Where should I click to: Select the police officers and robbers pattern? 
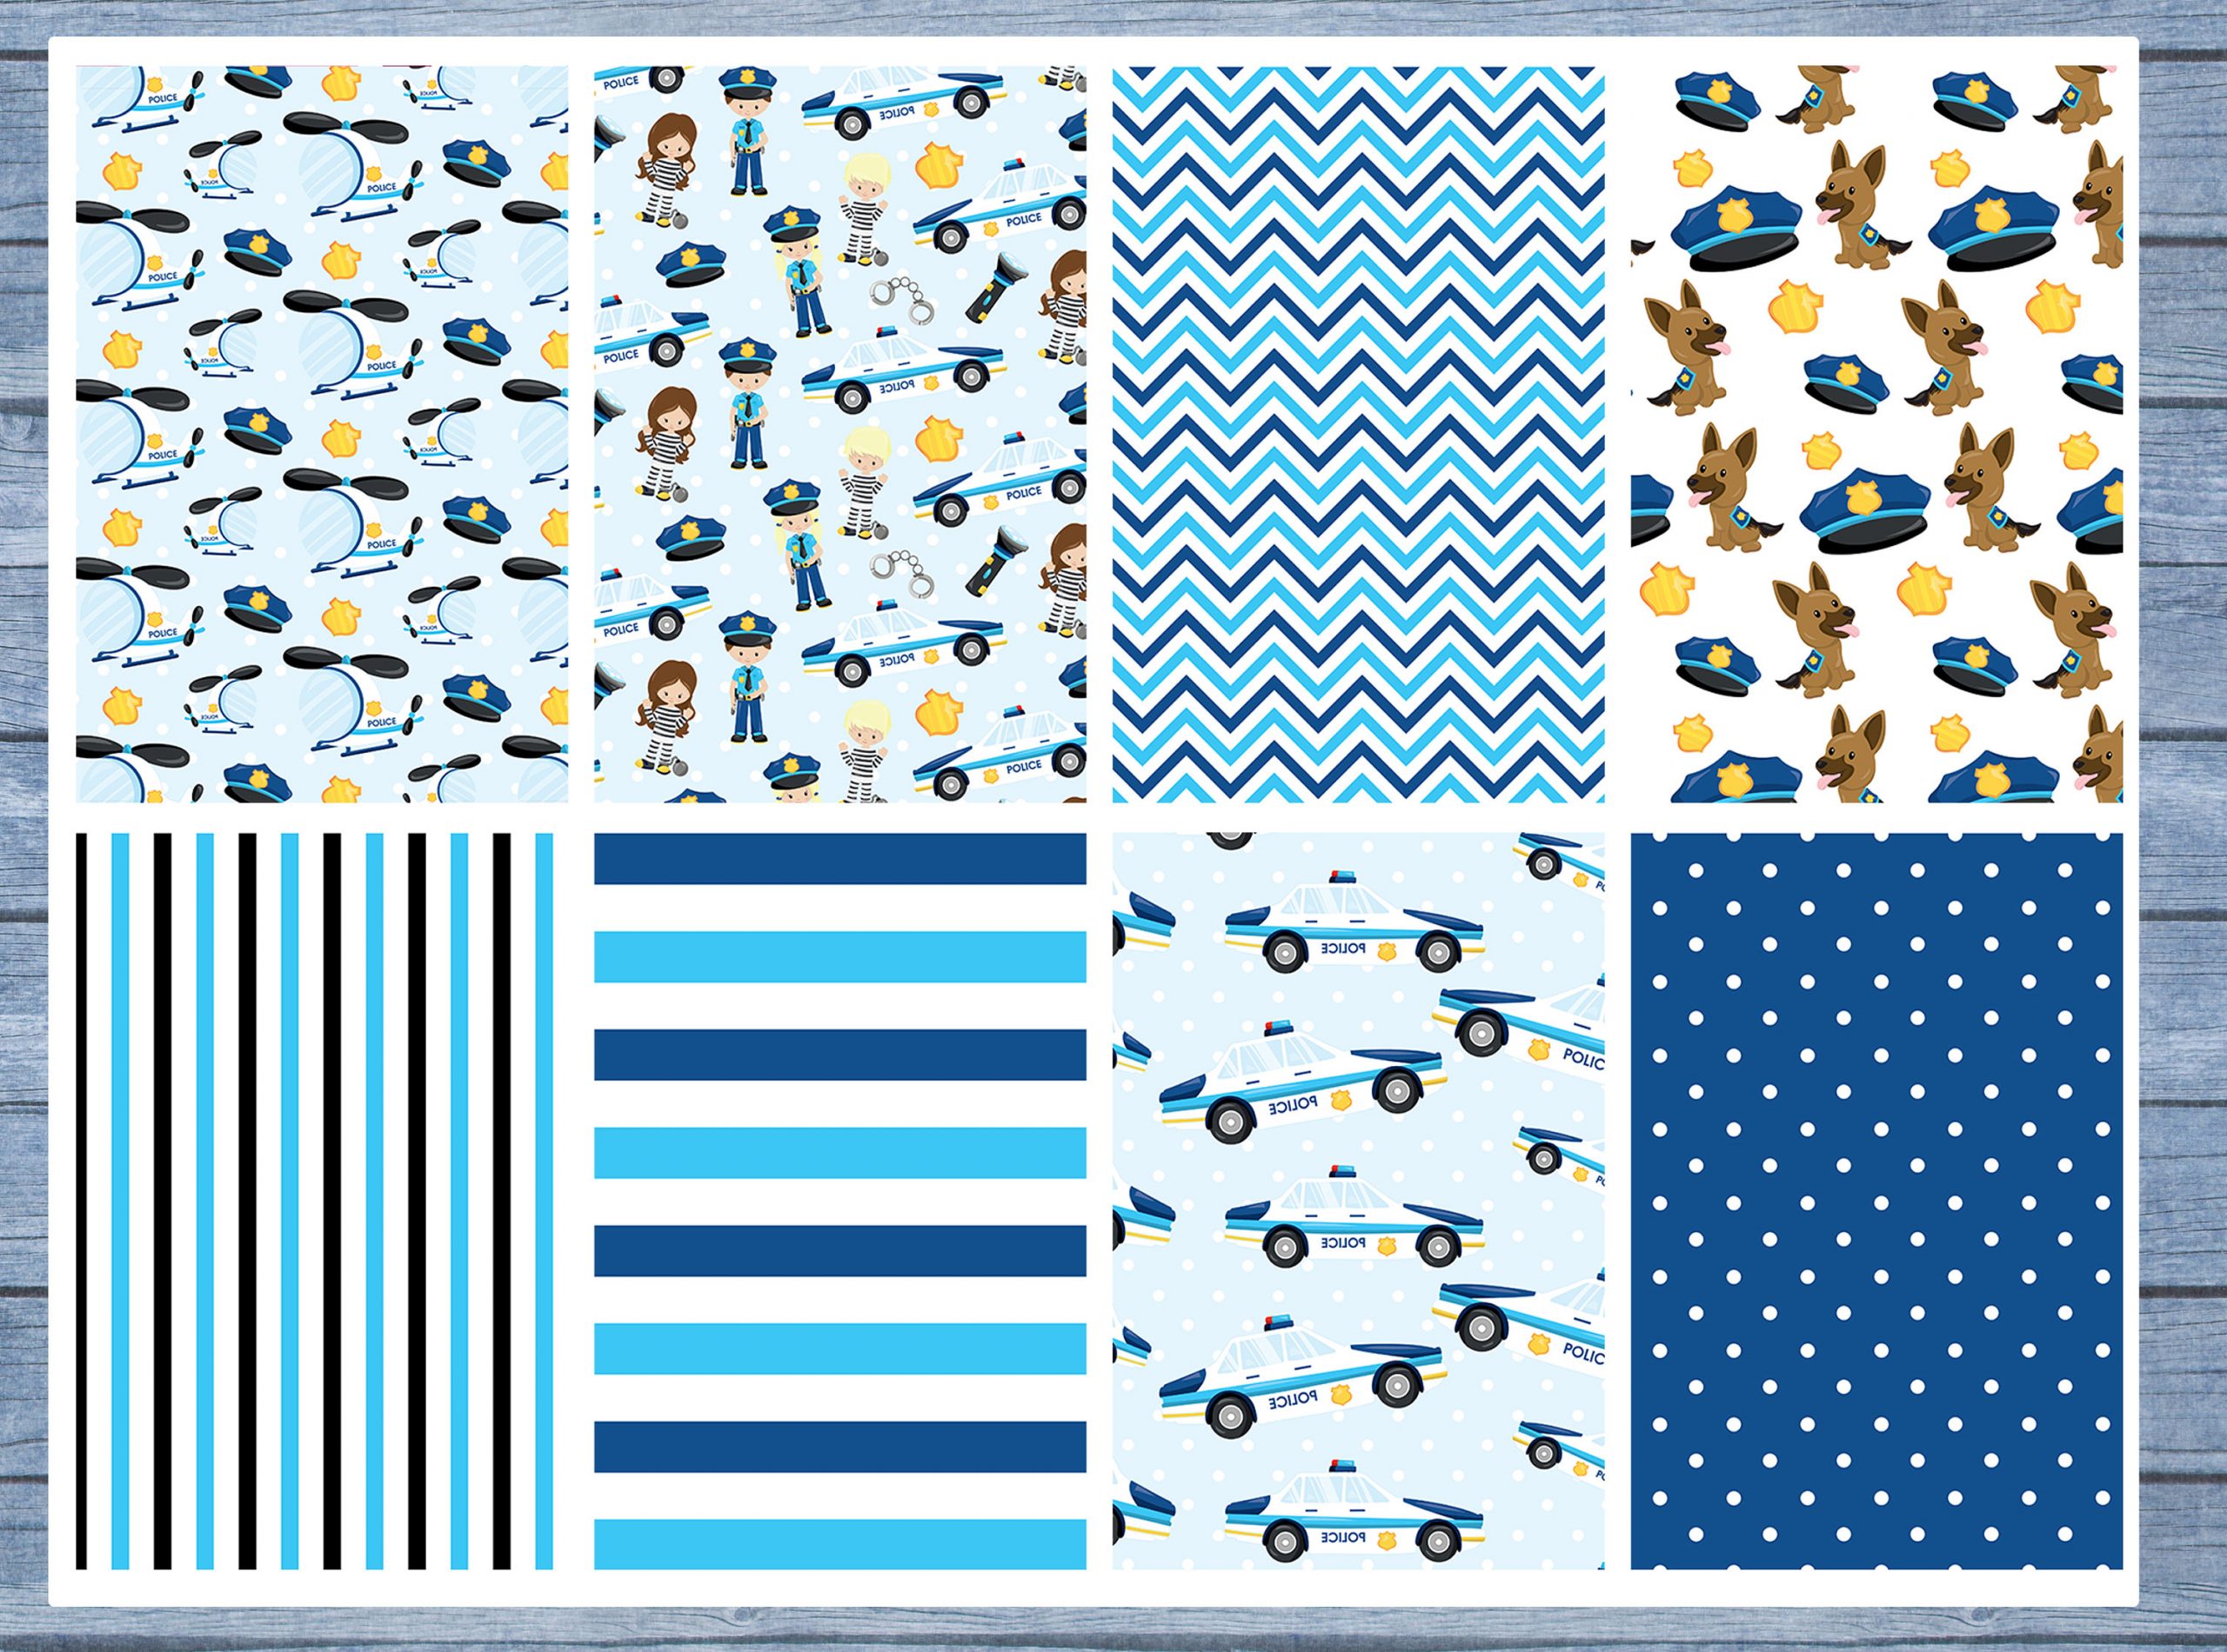839,433
